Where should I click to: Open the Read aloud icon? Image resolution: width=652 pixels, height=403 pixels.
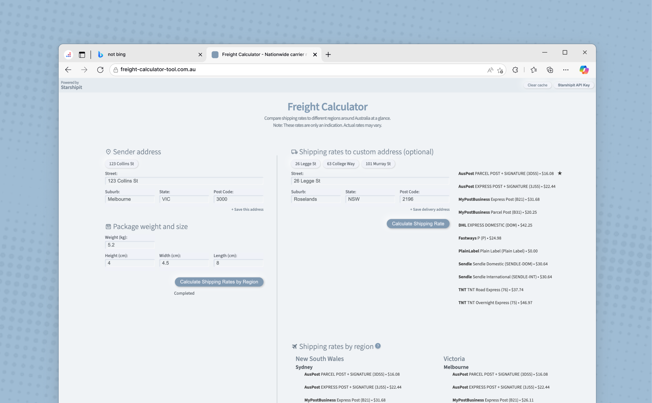click(x=490, y=70)
